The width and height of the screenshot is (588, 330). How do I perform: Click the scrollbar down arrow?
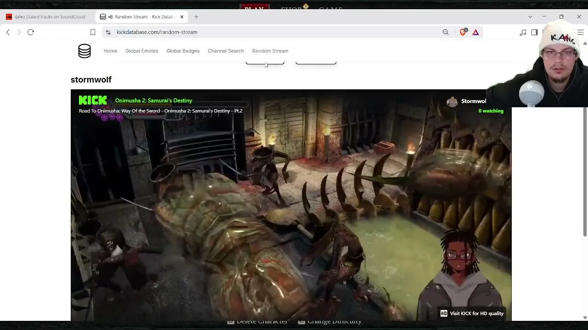click(x=585, y=317)
